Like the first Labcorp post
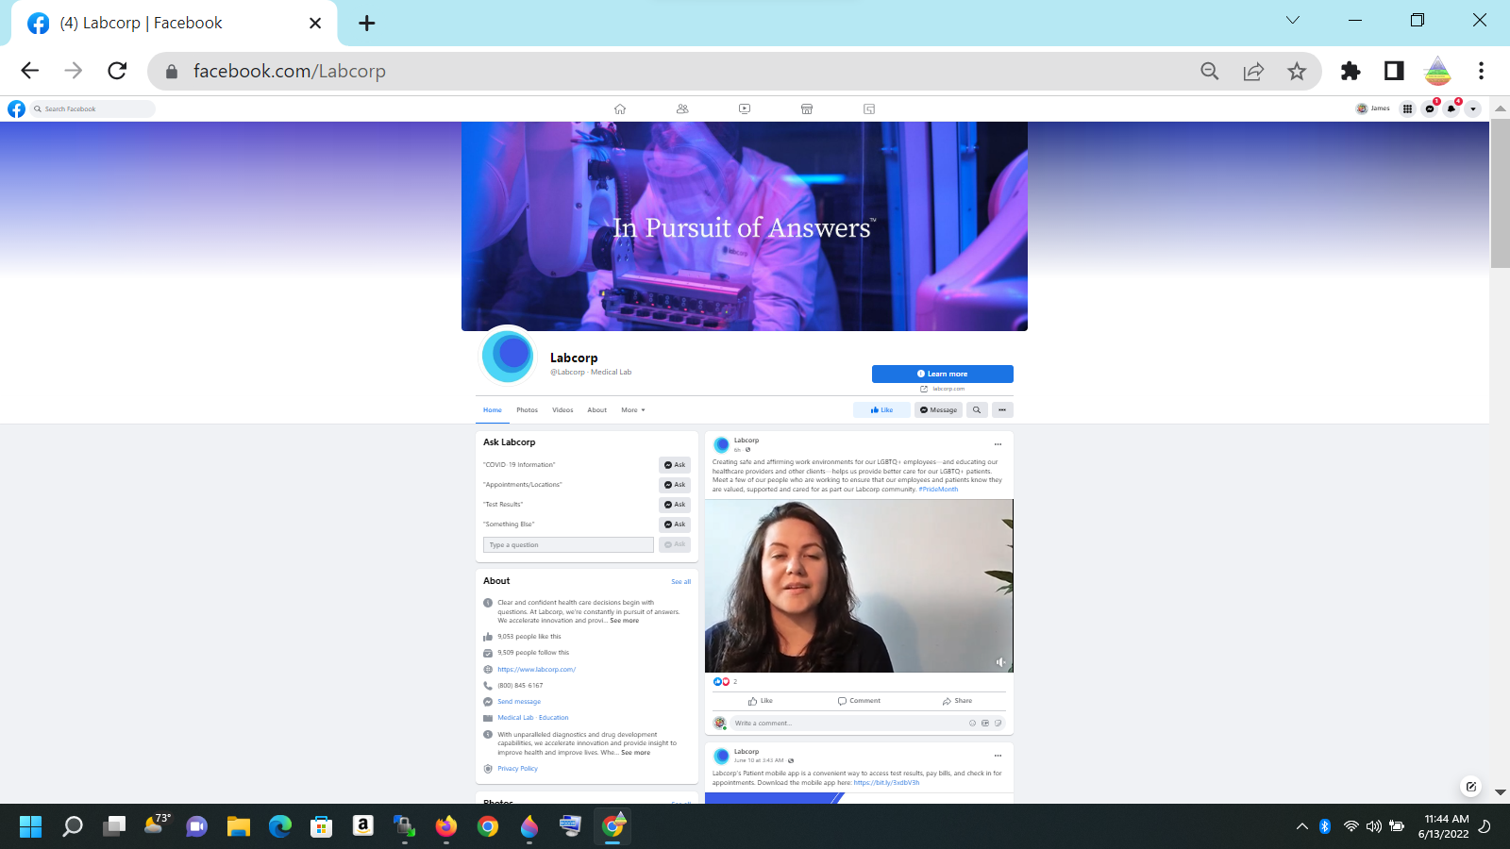The height and width of the screenshot is (849, 1510). tap(761, 701)
